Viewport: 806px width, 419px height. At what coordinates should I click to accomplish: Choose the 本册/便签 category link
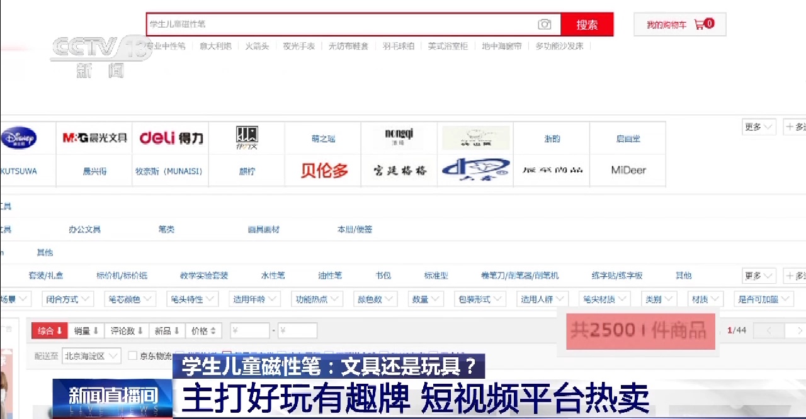[x=355, y=230]
